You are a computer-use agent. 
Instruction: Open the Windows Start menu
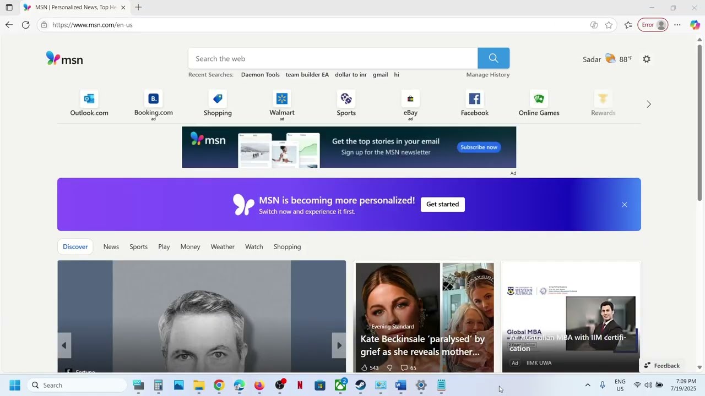tap(15, 385)
